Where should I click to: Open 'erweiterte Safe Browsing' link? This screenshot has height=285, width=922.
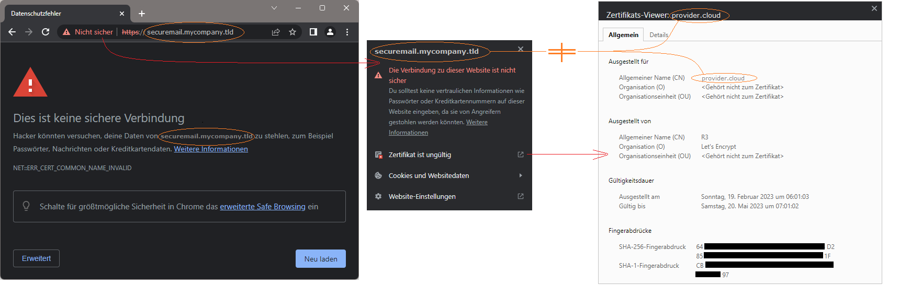263,207
